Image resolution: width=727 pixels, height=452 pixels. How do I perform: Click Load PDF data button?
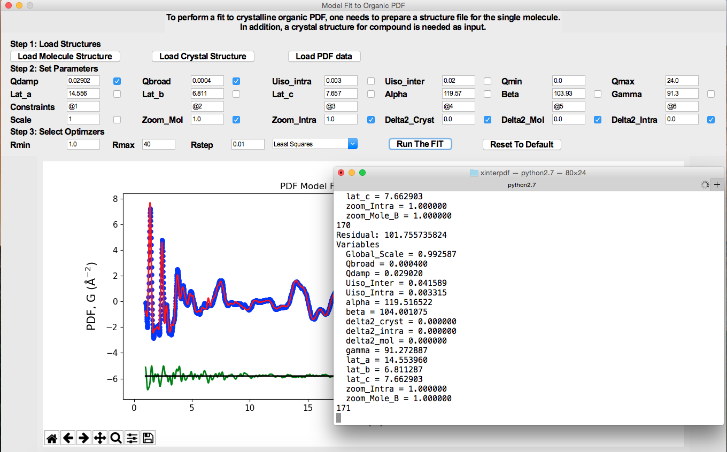pos(324,56)
